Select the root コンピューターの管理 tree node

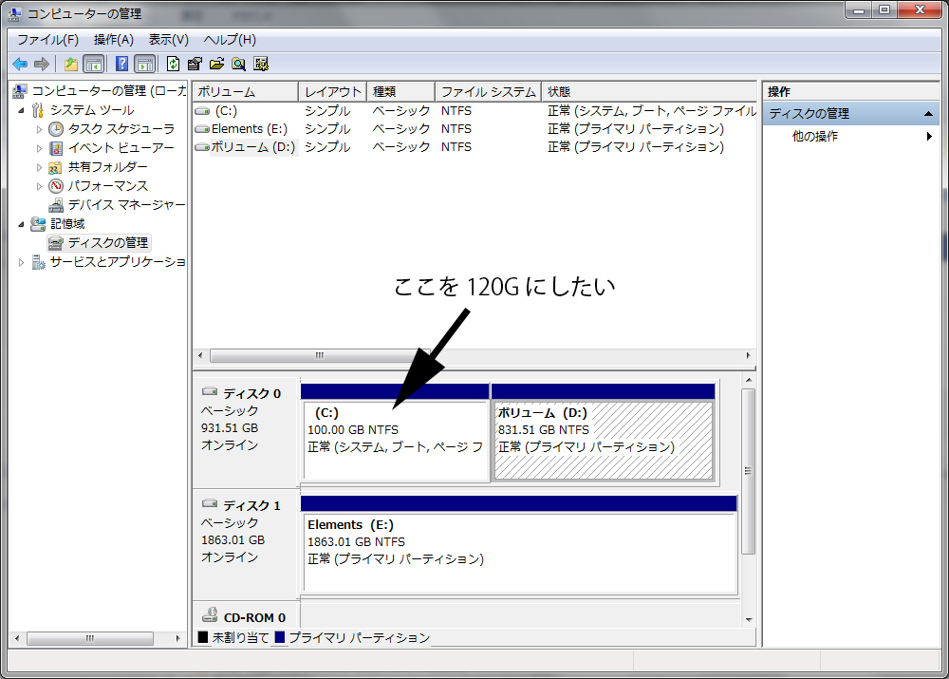(109, 91)
